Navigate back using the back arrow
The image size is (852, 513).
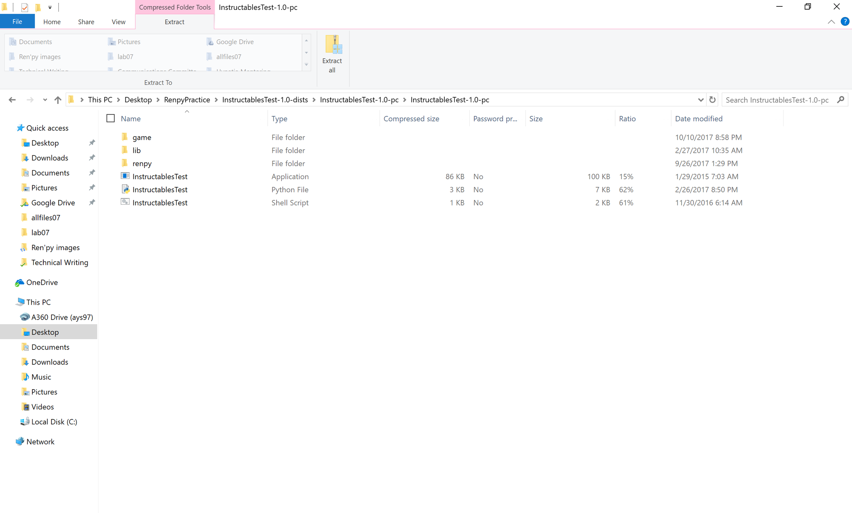pos(12,100)
